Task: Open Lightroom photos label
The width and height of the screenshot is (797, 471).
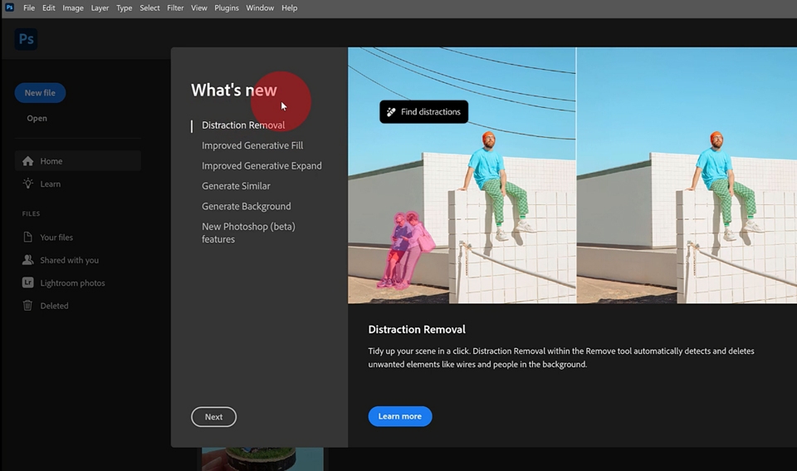Action: [x=72, y=282]
